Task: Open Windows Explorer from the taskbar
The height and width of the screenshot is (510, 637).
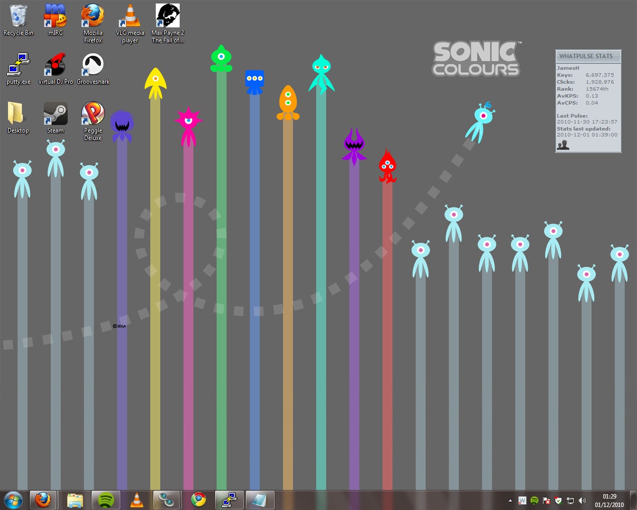Action: pyautogui.click(x=75, y=500)
